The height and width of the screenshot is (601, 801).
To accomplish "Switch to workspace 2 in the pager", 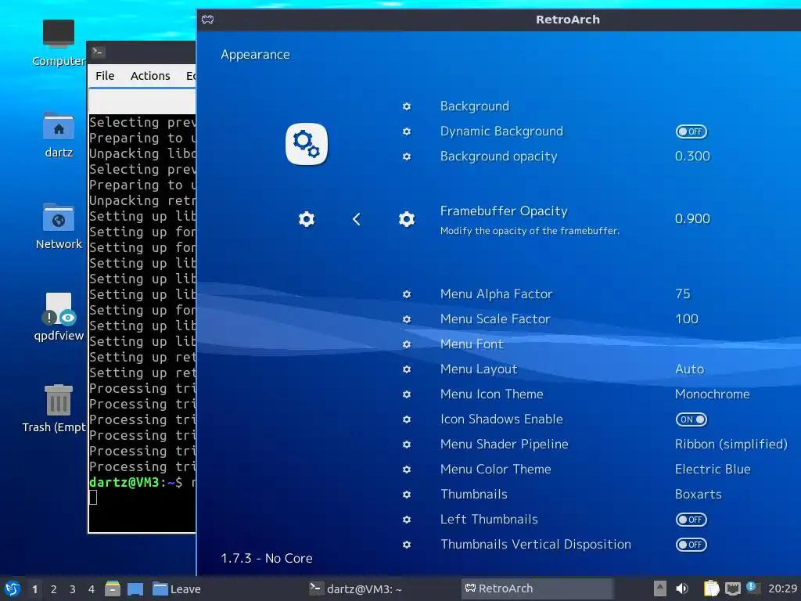I will 54,589.
